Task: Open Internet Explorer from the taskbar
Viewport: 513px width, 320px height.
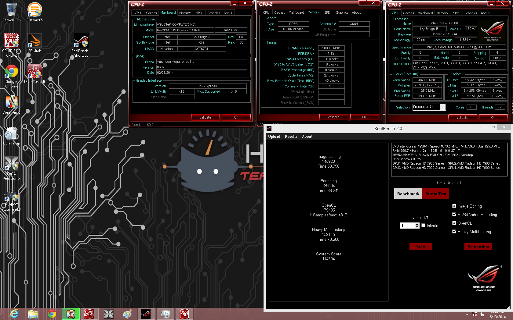Action: [x=14, y=314]
